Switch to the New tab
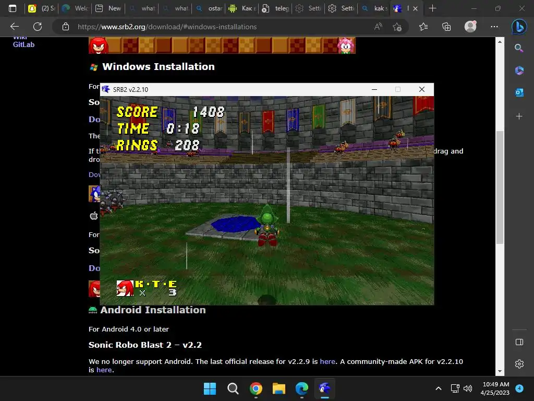The height and width of the screenshot is (401, 534). point(108,8)
